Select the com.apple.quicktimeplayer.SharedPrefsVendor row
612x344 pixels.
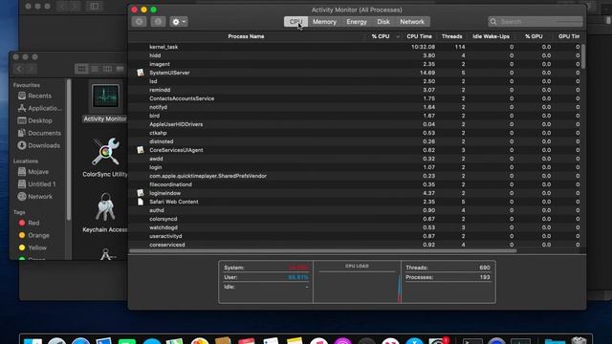tap(355, 176)
